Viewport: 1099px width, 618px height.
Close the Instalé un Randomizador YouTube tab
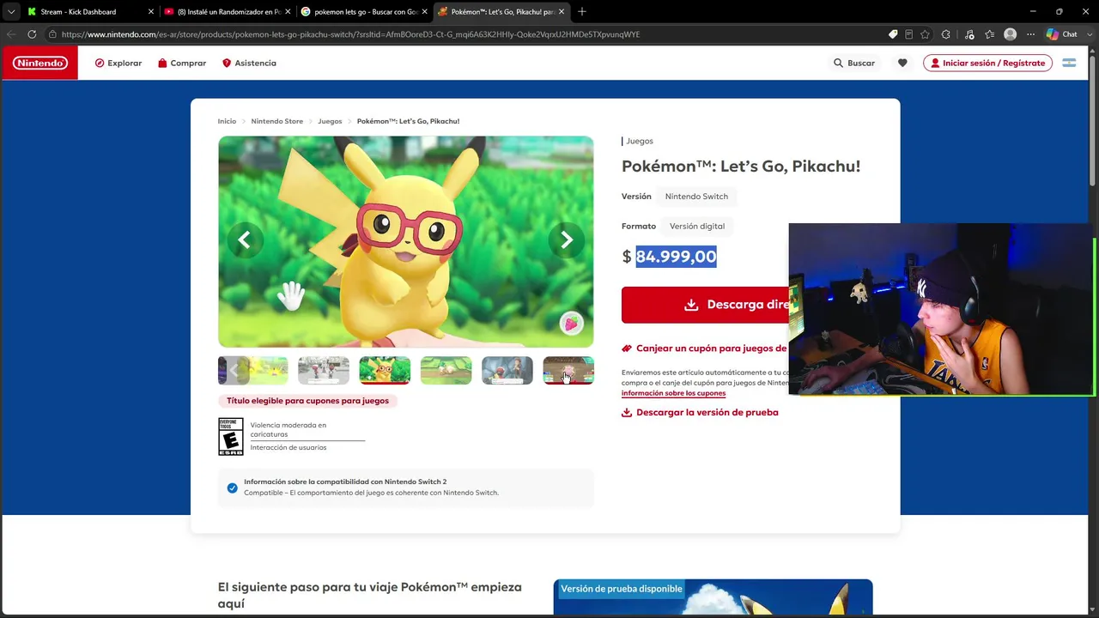pyautogui.click(x=288, y=11)
